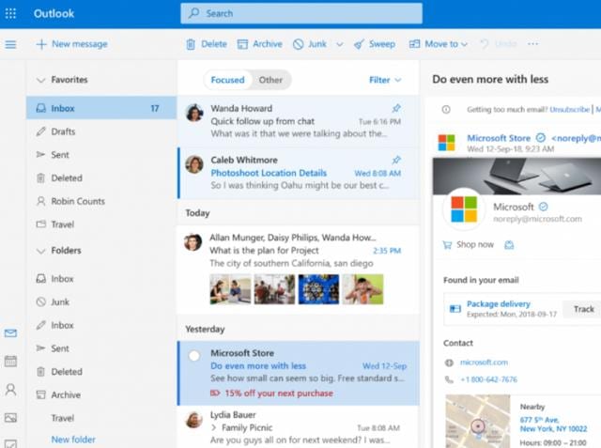Switch to Other inbox
The width and height of the screenshot is (601, 448).
(x=270, y=80)
